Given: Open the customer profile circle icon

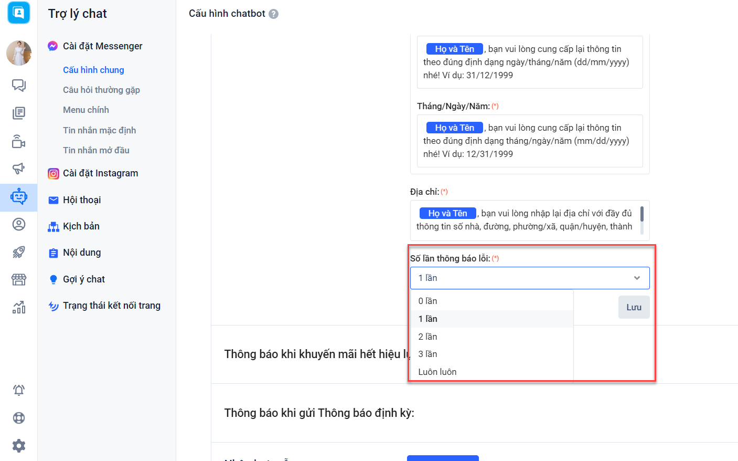Looking at the screenshot, I should point(19,224).
